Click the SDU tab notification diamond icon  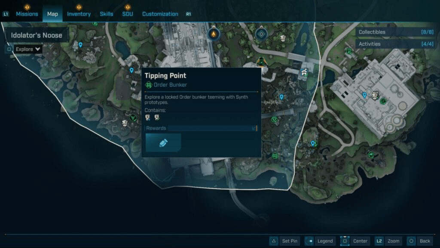(x=127, y=7)
